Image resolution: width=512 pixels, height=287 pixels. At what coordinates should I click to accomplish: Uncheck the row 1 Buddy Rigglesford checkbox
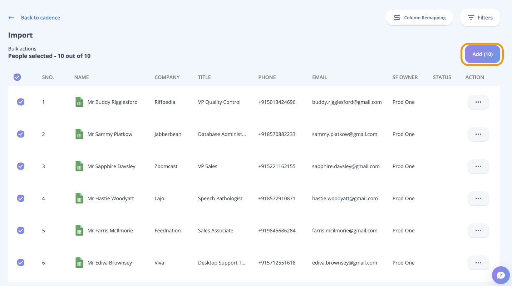(21, 102)
